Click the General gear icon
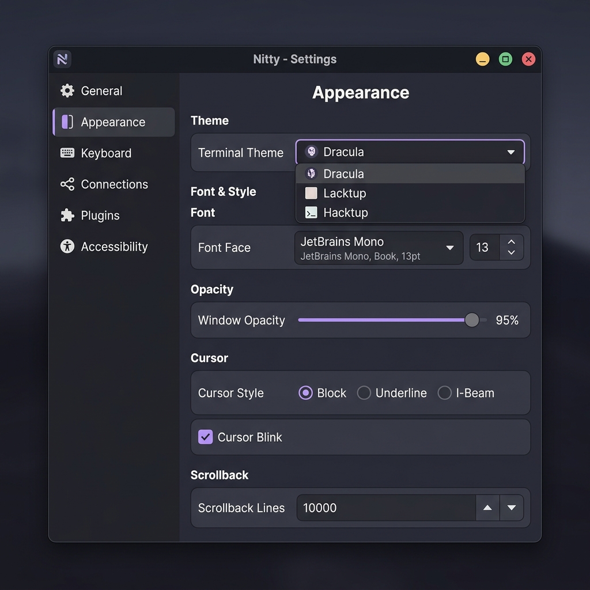The height and width of the screenshot is (590, 590). point(67,90)
